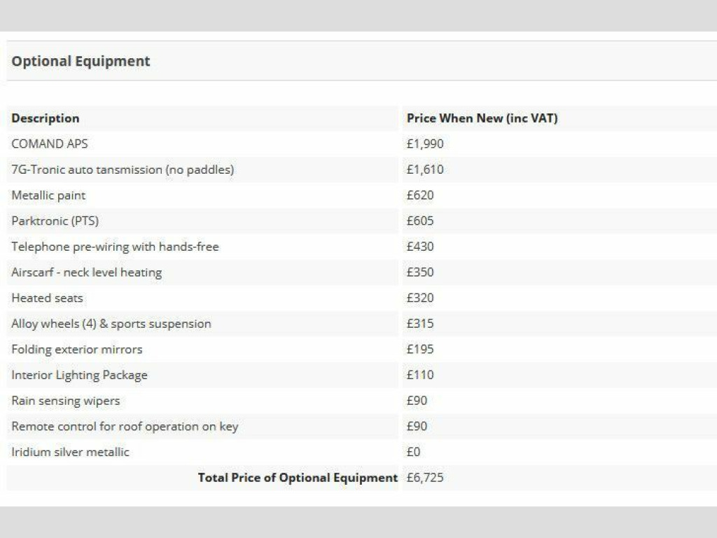Select Folding exterior mirrors entry

click(x=76, y=349)
